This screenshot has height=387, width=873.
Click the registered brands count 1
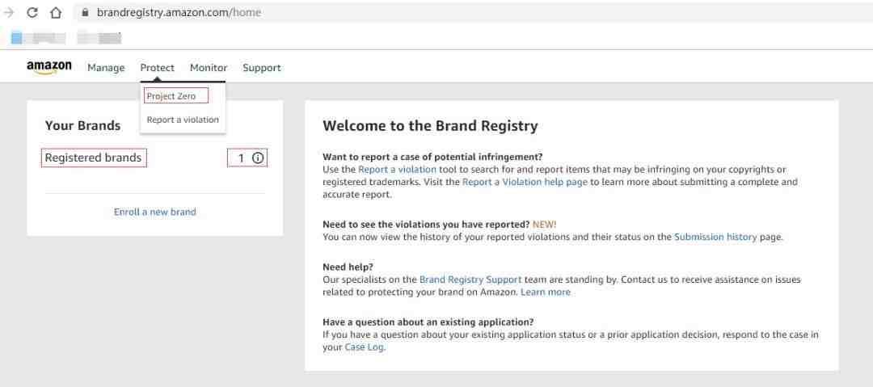[241, 158]
